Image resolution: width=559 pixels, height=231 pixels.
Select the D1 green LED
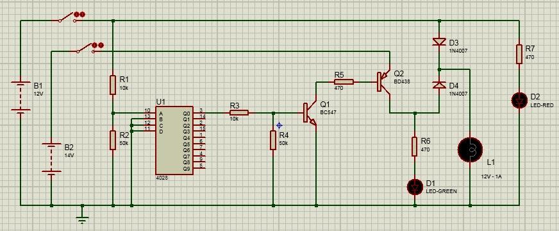(x=415, y=187)
